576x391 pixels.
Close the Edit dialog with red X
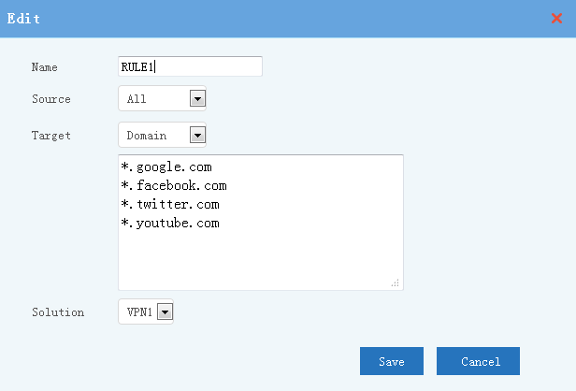556,18
